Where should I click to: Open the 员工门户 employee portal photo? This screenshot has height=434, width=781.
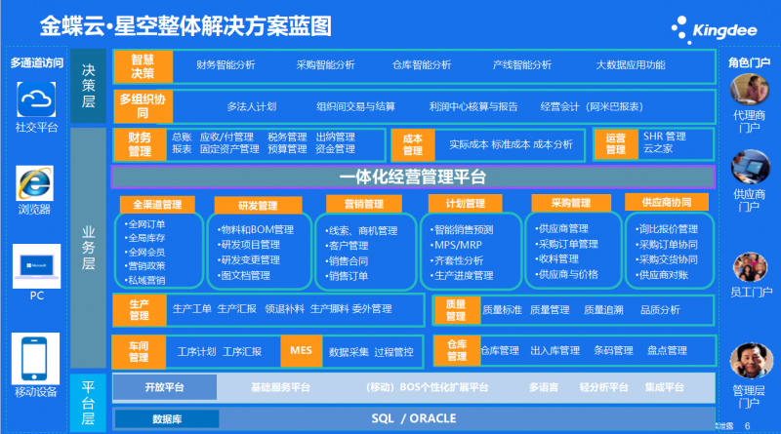tap(750, 267)
